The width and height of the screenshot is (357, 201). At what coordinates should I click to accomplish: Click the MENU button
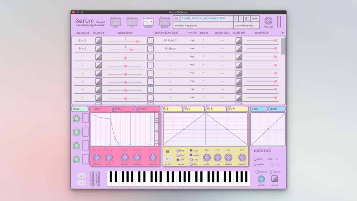tap(255, 18)
